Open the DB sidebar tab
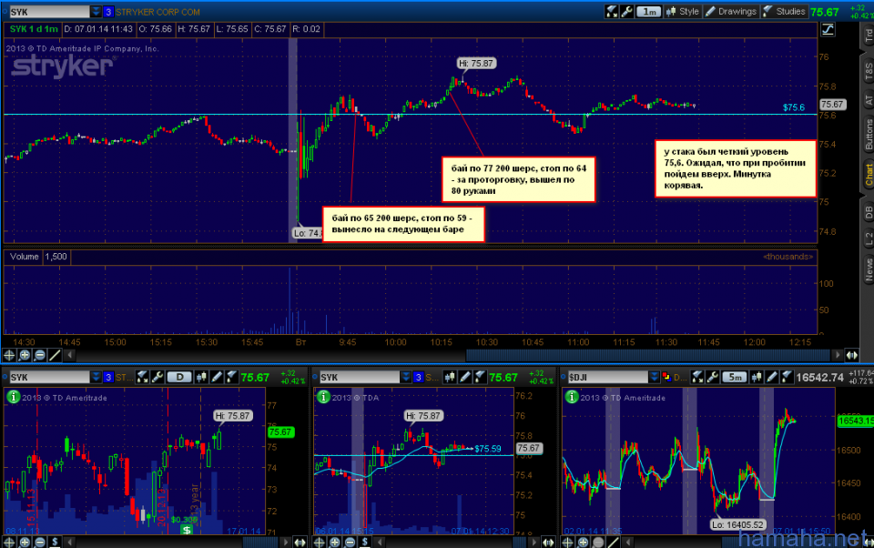This screenshot has width=874, height=548. coord(868,212)
